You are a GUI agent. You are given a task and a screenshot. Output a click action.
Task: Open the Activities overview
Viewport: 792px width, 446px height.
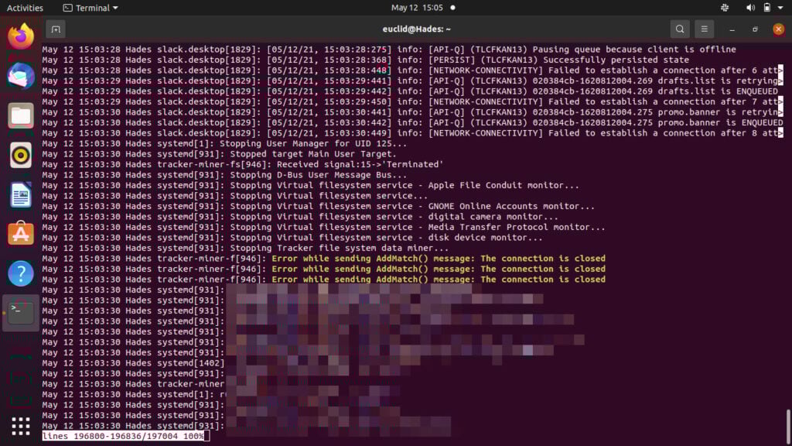[x=25, y=8]
